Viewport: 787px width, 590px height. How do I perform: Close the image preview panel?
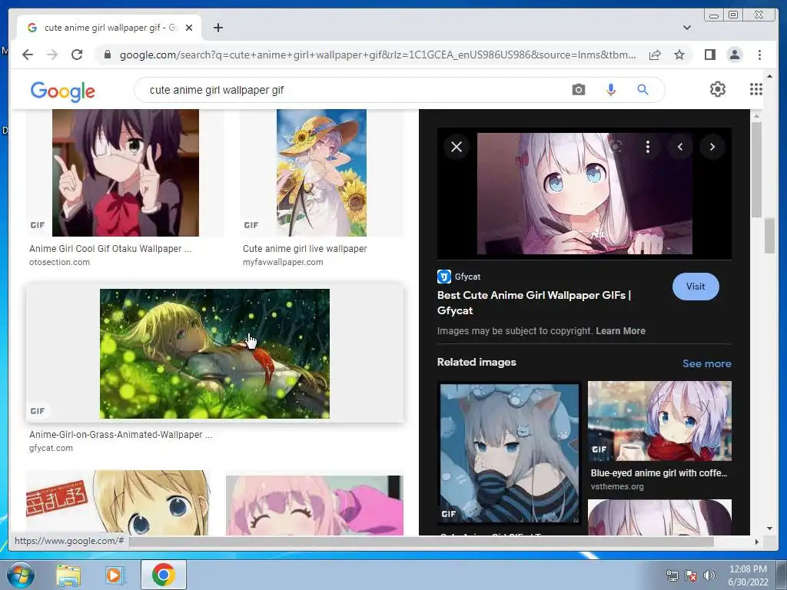click(x=457, y=147)
